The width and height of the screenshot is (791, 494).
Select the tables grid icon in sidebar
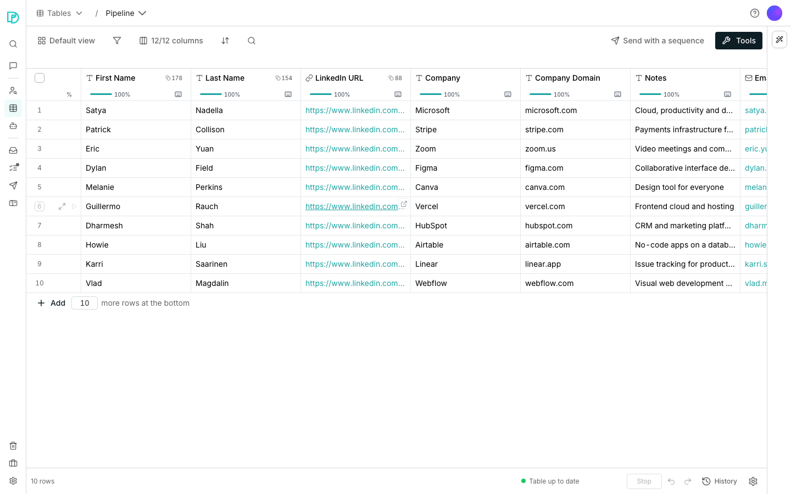(x=13, y=108)
